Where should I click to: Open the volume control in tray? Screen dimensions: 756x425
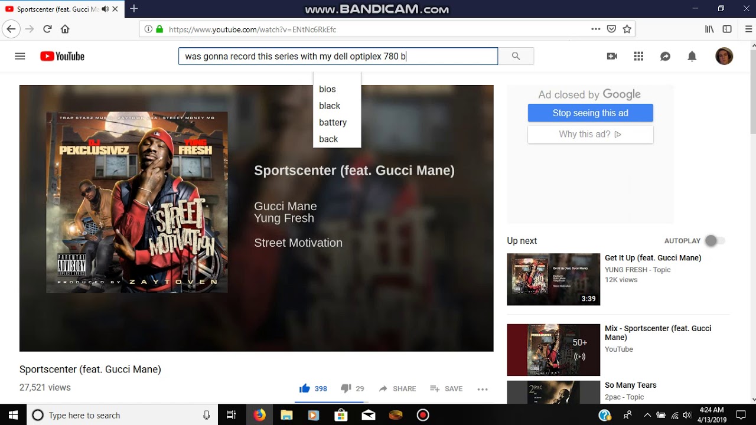point(686,415)
